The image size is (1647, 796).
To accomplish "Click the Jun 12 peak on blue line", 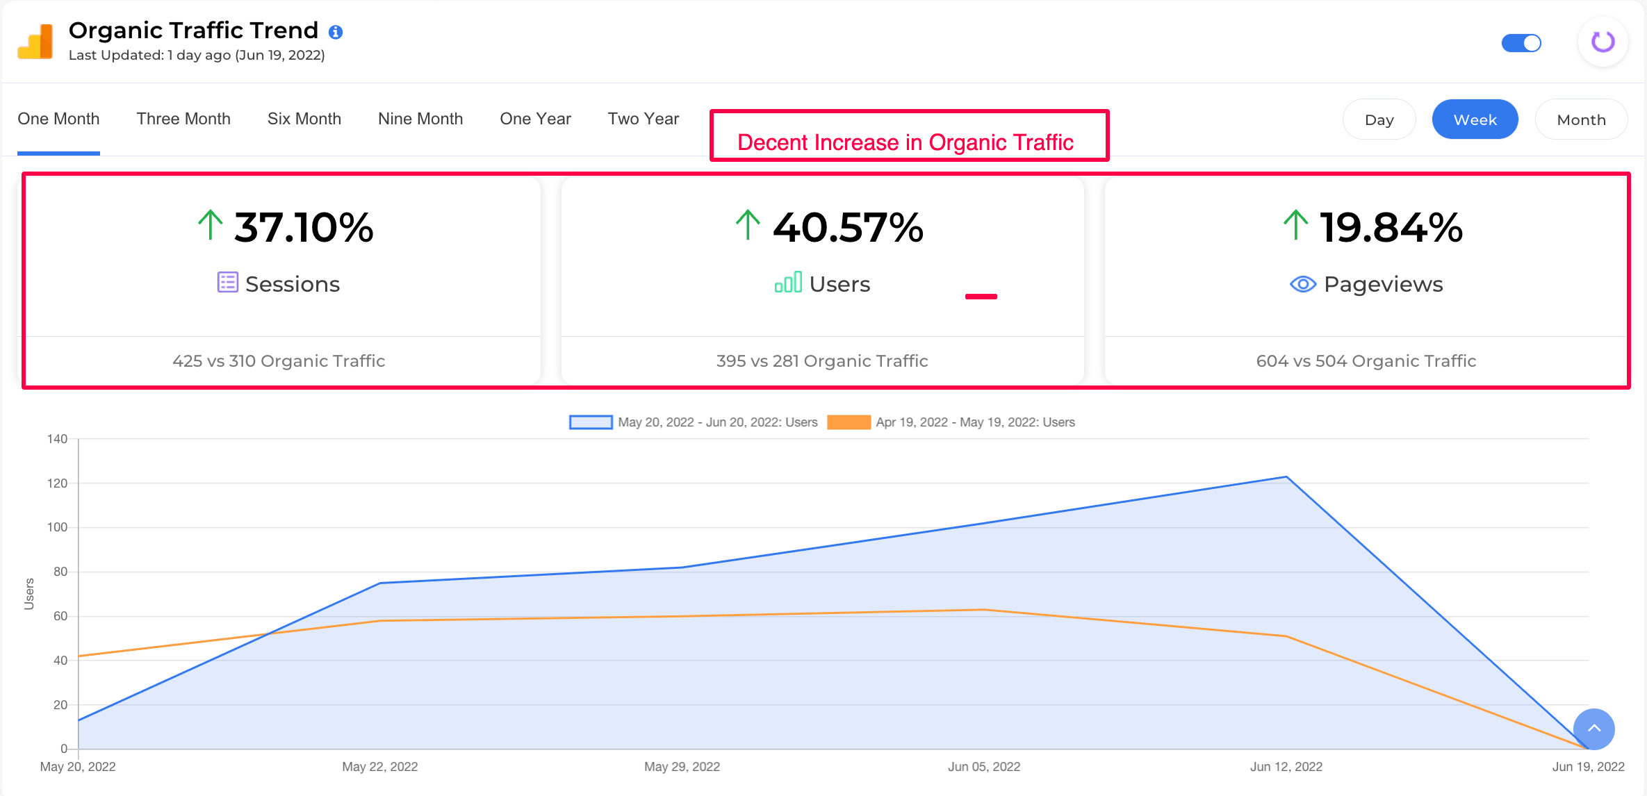I will pos(1286,477).
